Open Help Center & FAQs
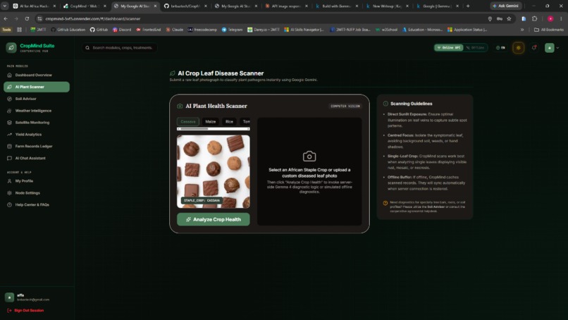Image resolution: width=568 pixels, height=320 pixels. coord(32,204)
